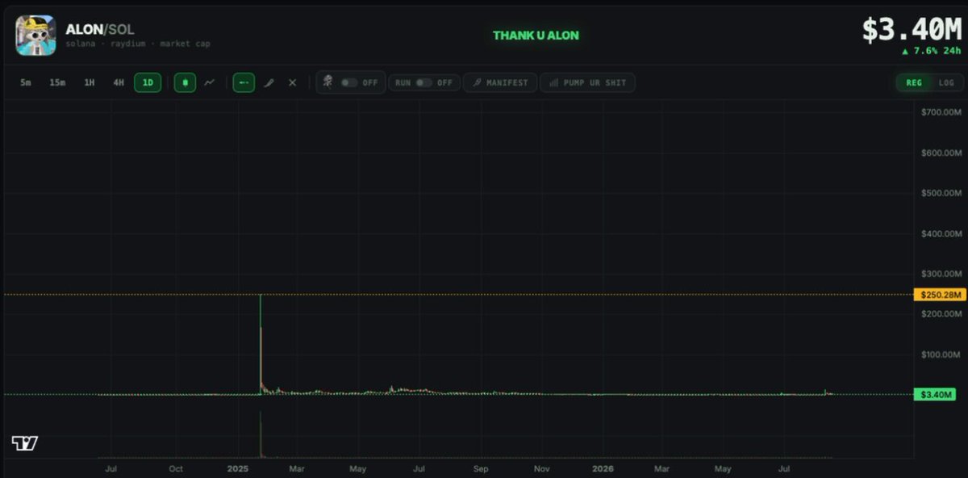Select the 4H timeframe
This screenshot has width=968, height=478.
tap(119, 82)
